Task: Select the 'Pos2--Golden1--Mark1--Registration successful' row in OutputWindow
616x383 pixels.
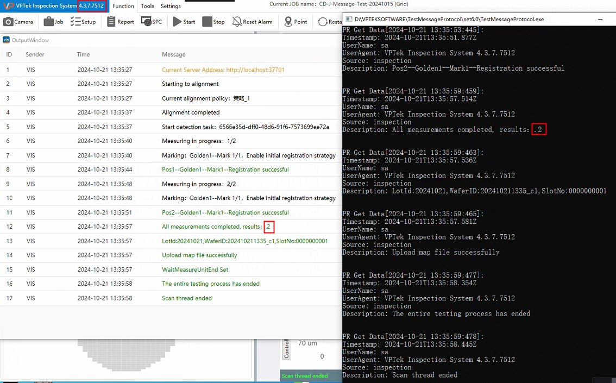Action: click(x=171, y=212)
